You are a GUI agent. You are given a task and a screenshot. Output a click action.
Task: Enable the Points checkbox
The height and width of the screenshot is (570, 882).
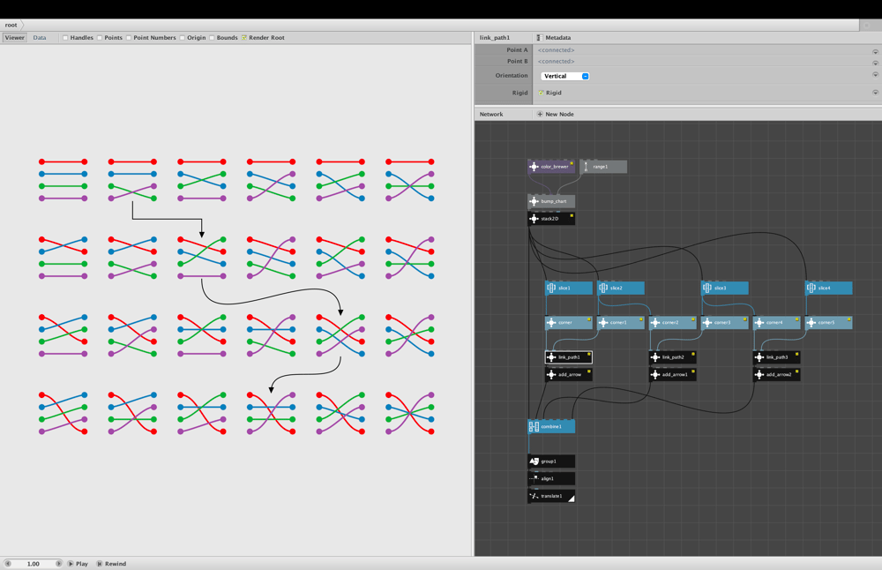tap(100, 38)
